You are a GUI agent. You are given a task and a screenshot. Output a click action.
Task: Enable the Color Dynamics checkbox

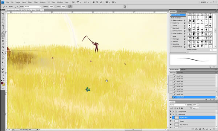pos(172,31)
